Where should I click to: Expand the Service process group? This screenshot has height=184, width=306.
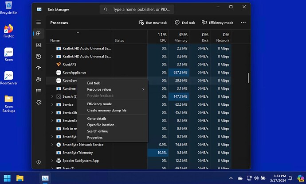(x=52, y=104)
